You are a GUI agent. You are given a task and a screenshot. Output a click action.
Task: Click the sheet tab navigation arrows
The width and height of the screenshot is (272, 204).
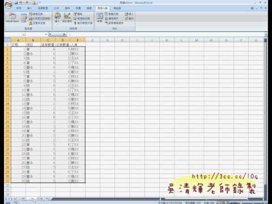tap(11, 199)
